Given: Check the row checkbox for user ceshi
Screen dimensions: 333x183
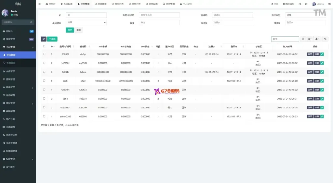Looking at the screenshot, I should pyautogui.click(x=44, y=81).
